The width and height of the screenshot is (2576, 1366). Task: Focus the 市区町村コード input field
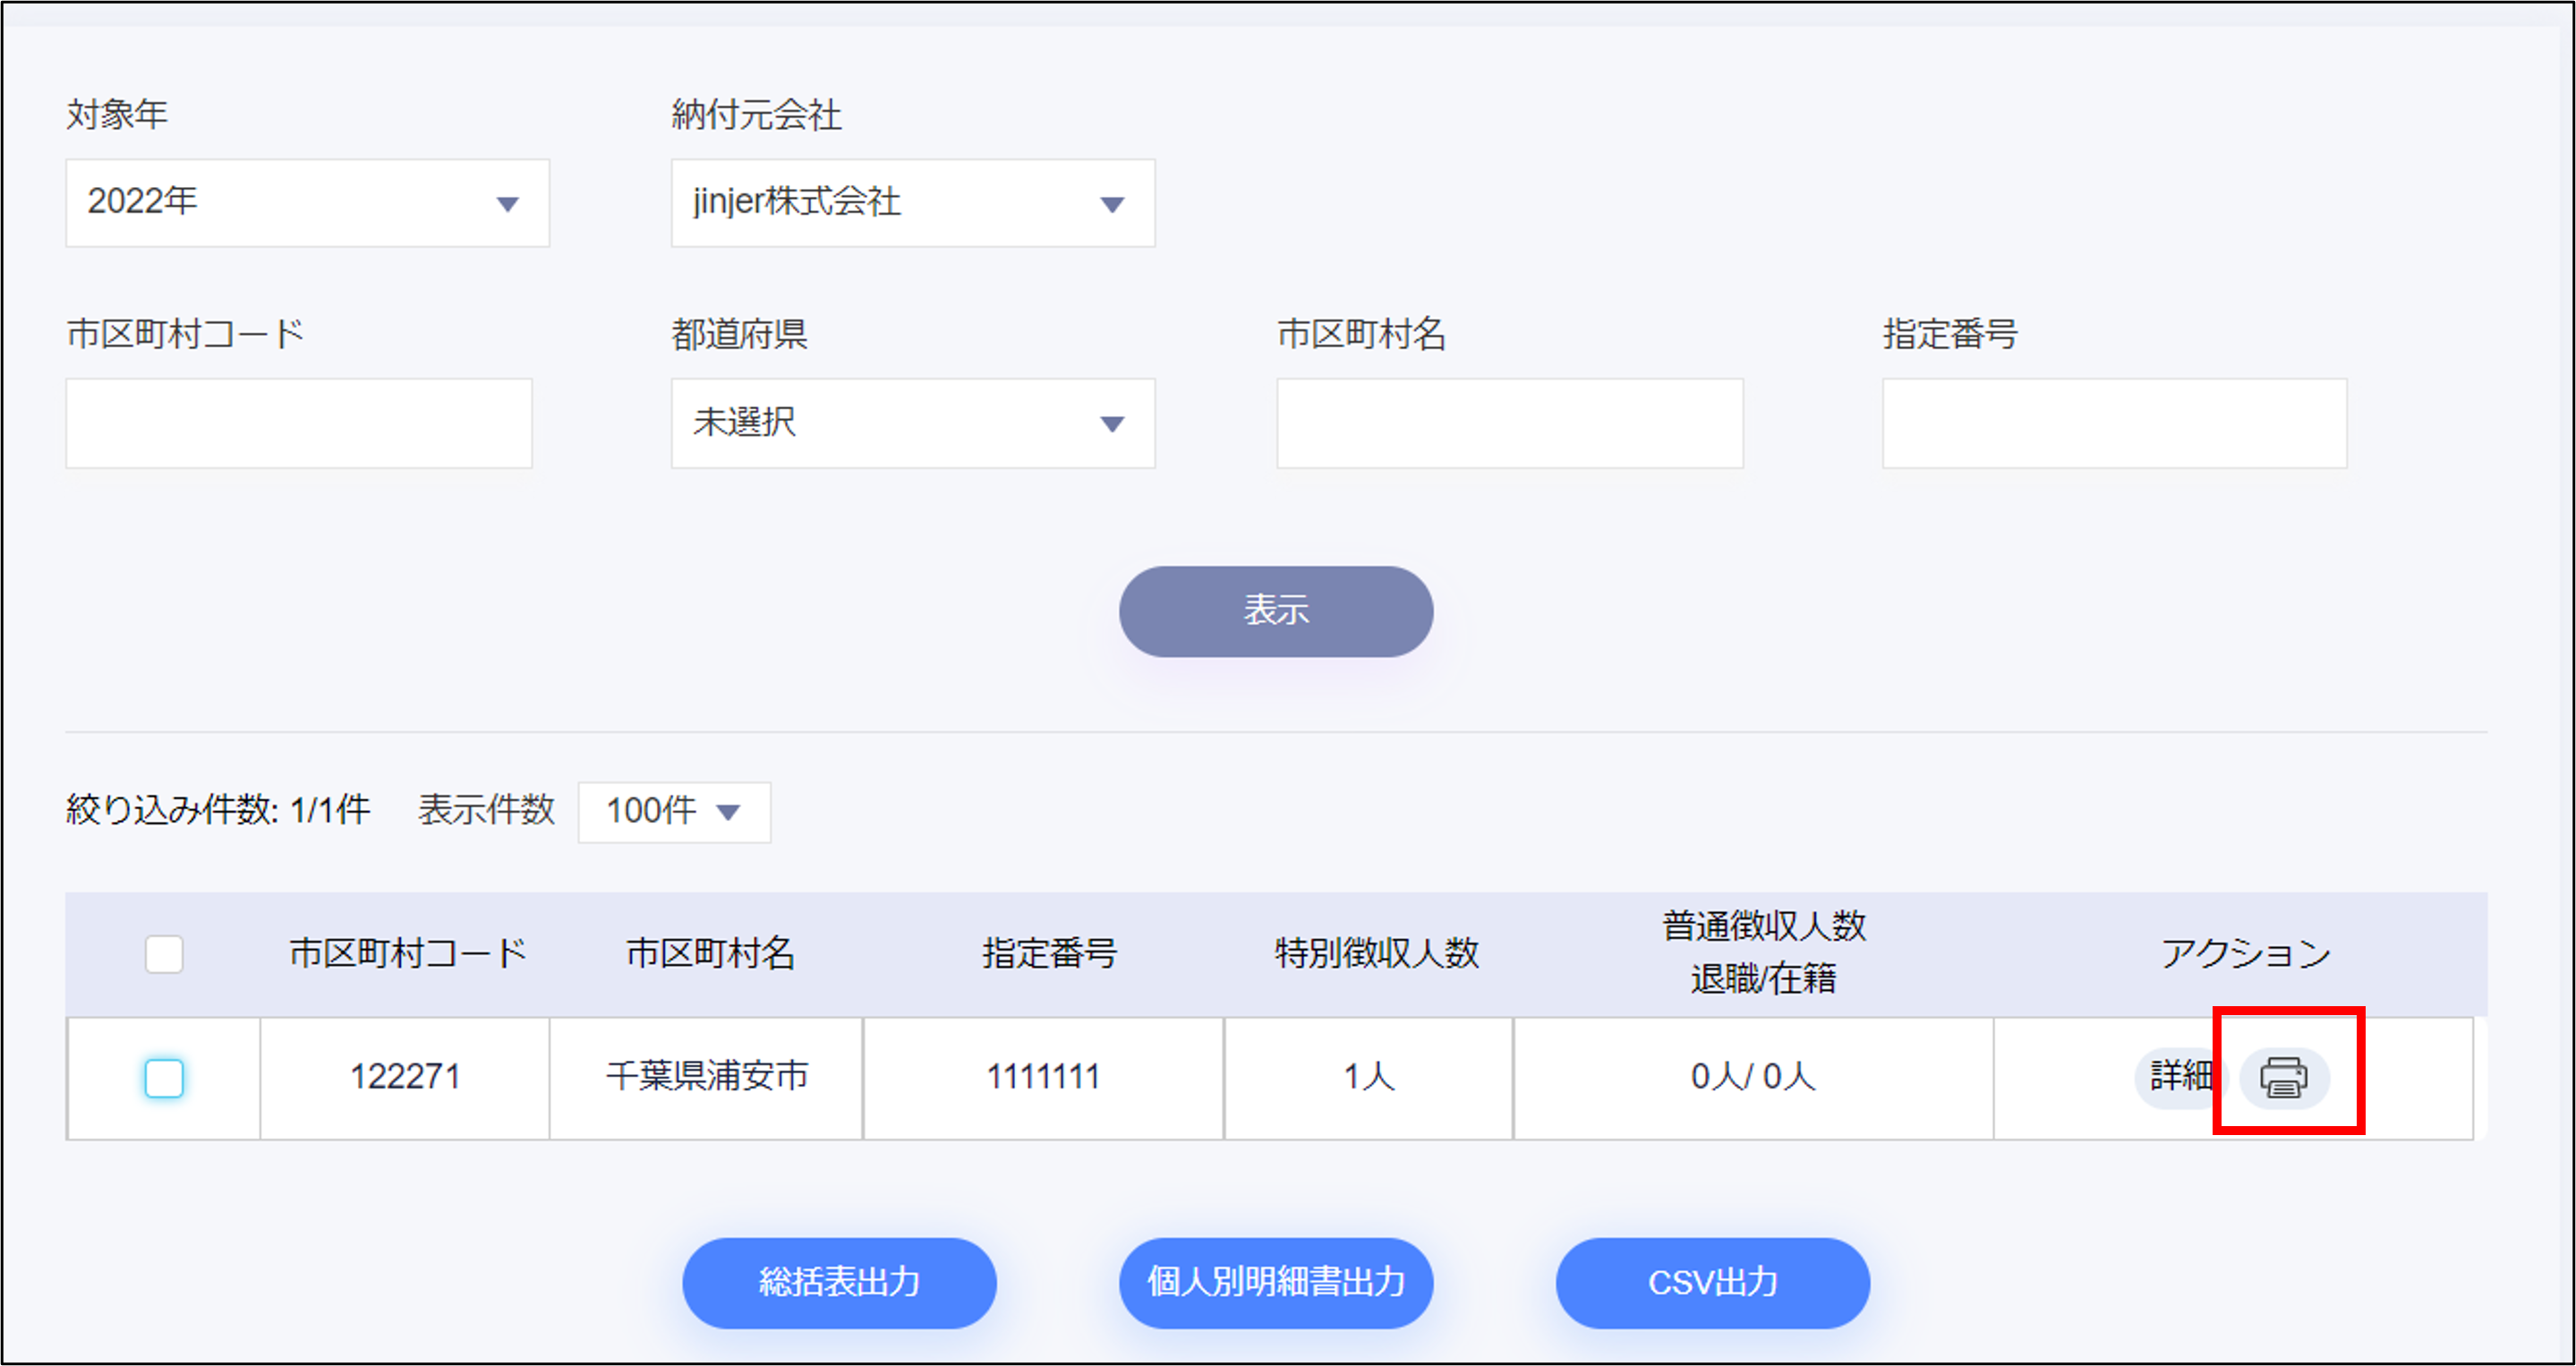point(299,423)
